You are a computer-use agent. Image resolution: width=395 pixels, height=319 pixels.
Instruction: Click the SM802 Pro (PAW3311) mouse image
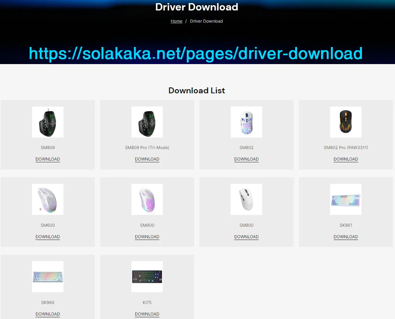point(346,122)
